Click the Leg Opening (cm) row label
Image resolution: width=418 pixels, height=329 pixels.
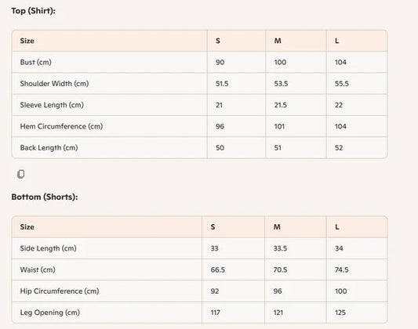tap(50, 313)
